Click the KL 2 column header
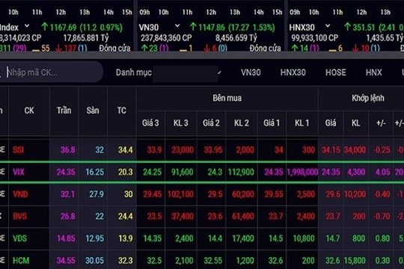 click(x=242, y=123)
